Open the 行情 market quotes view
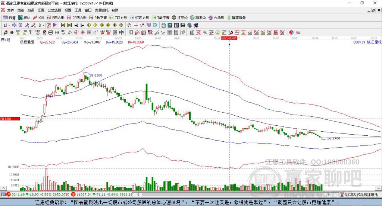 tap(9, 17)
